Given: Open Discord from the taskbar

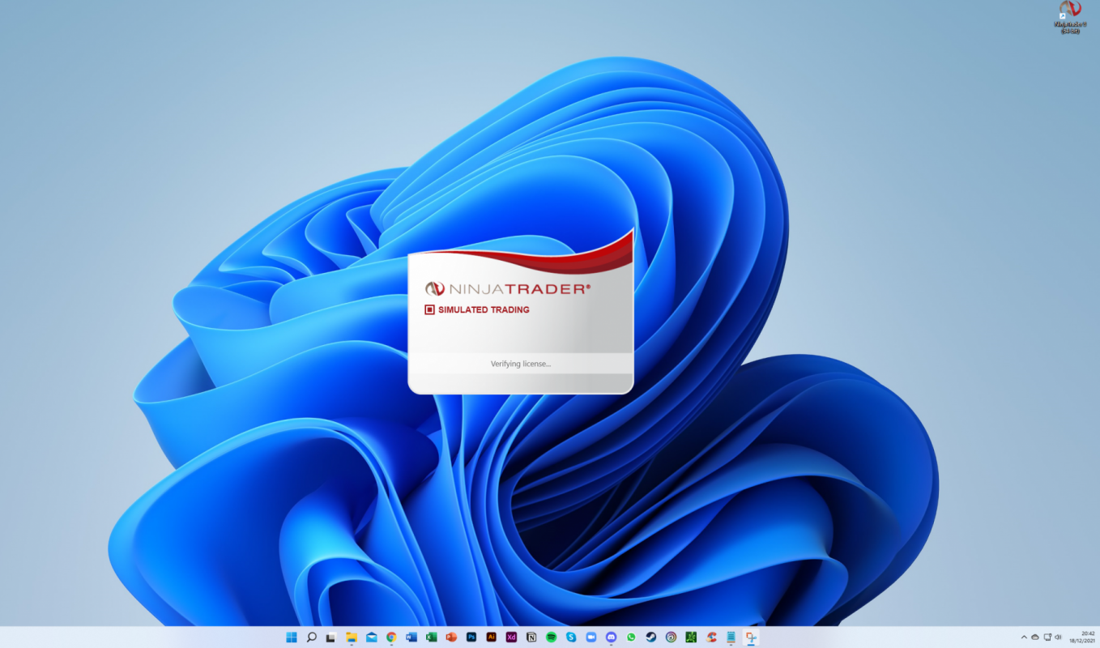Looking at the screenshot, I should [x=611, y=637].
